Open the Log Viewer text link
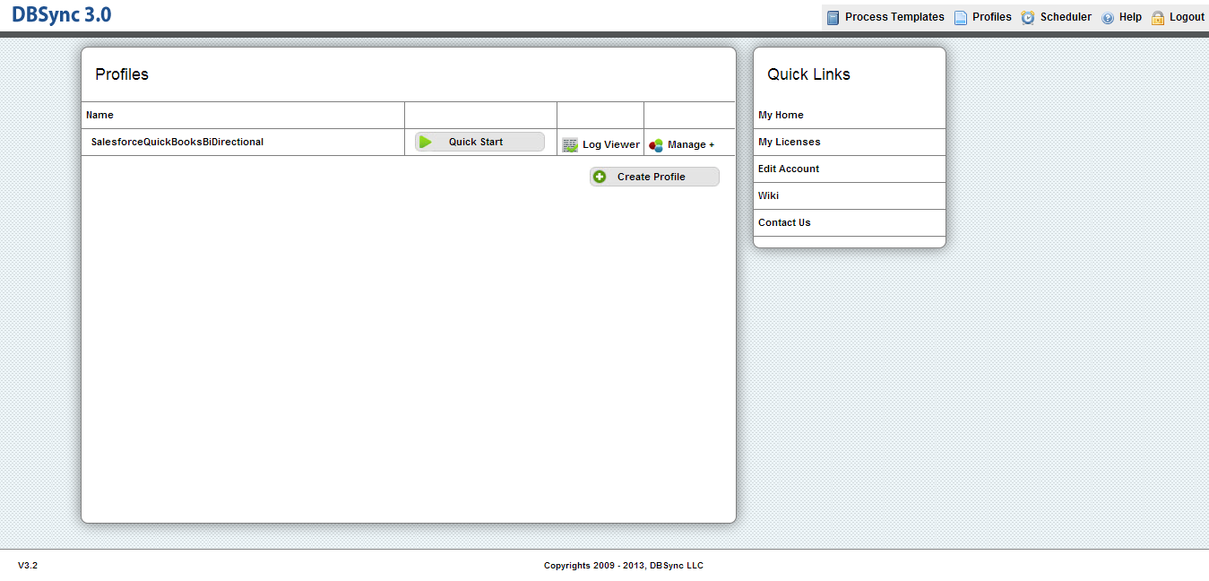This screenshot has height=581, width=1209. [611, 145]
